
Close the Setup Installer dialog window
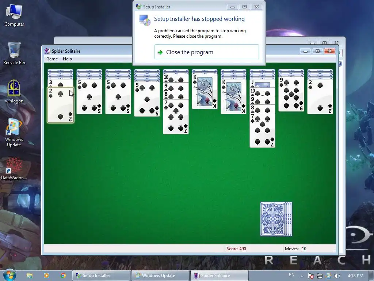[x=256, y=7]
